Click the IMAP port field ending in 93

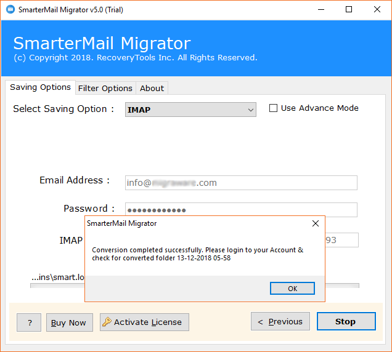coord(341,240)
